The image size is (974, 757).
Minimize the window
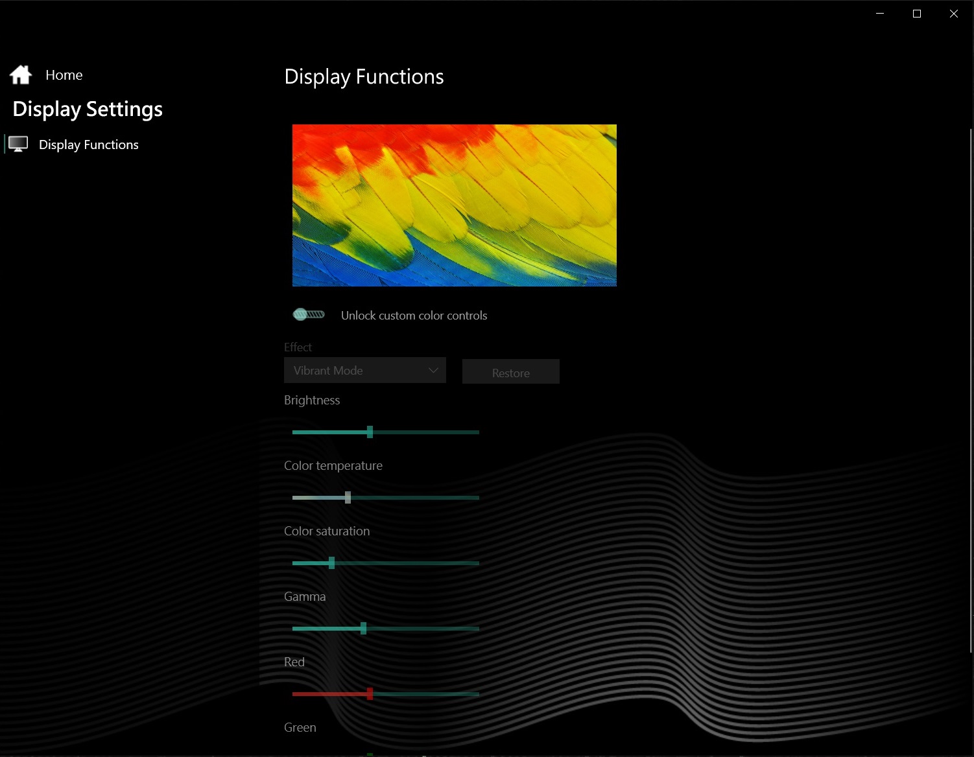coord(880,14)
